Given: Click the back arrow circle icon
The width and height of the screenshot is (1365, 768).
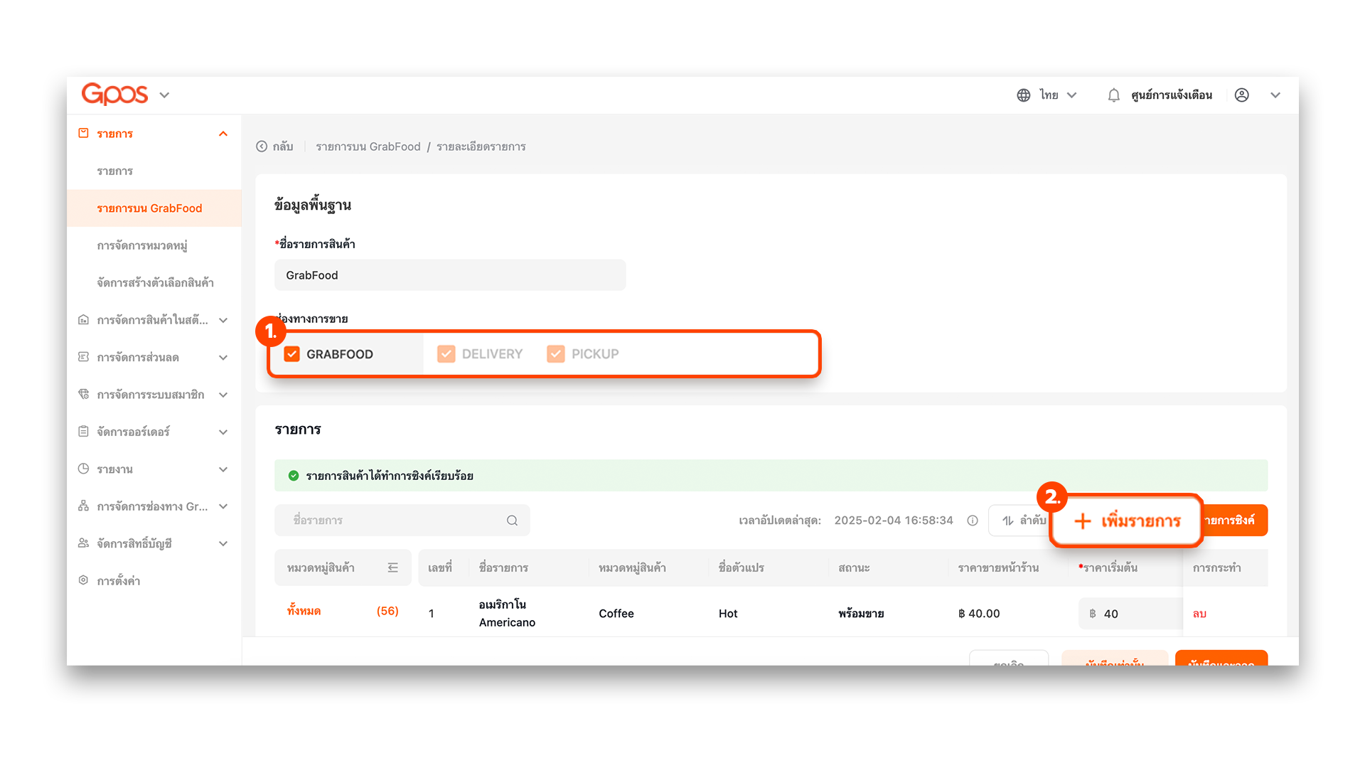Looking at the screenshot, I should 262,146.
